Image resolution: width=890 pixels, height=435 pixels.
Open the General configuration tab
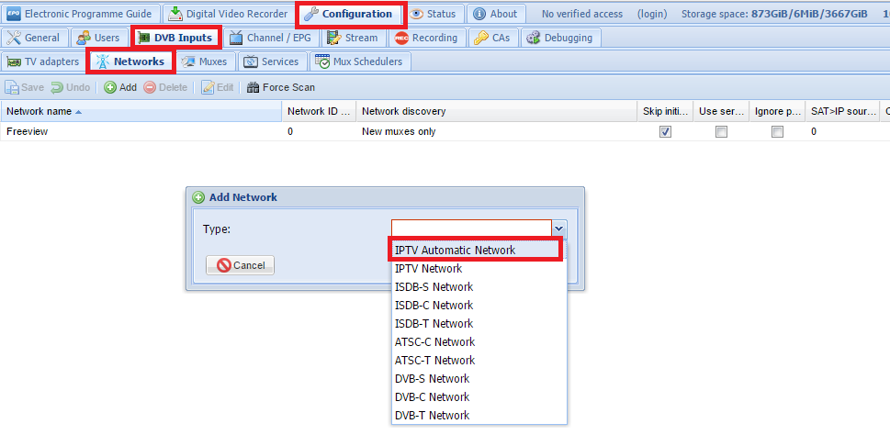click(34, 38)
